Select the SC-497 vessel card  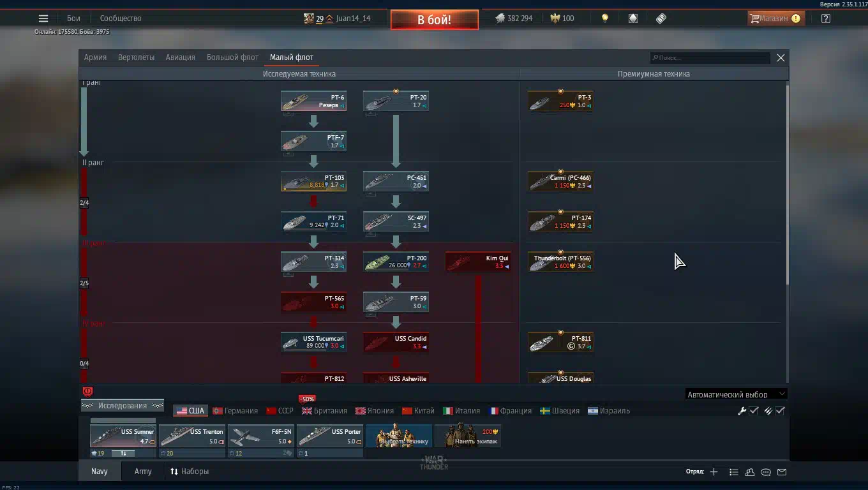click(396, 221)
